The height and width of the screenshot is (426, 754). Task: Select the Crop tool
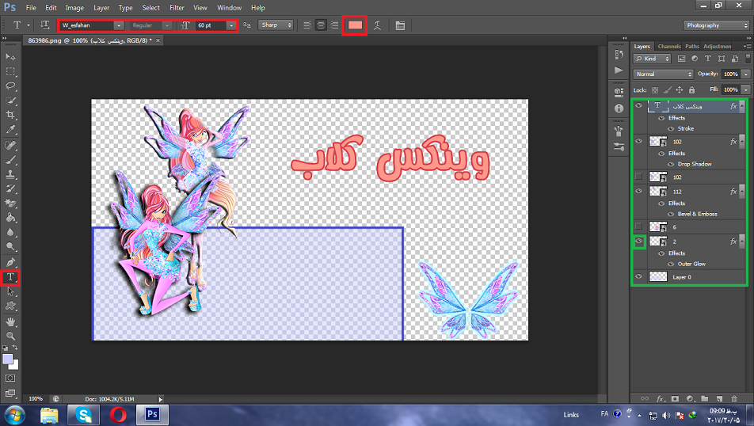pyautogui.click(x=10, y=115)
